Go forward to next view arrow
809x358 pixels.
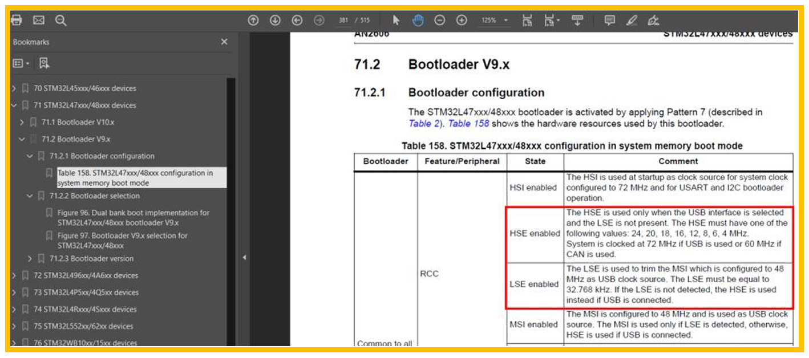coord(319,21)
